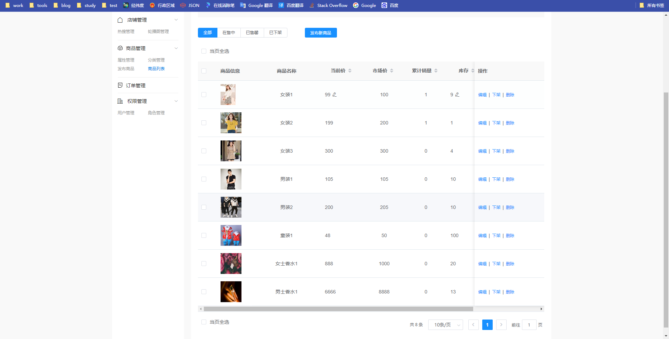669x339 pixels.
Task: Click the 权限管理 icon
Action: (120, 101)
